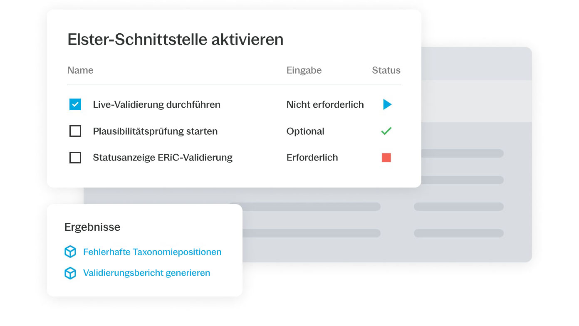Click the Nicht erforderlich input value

pos(325,104)
